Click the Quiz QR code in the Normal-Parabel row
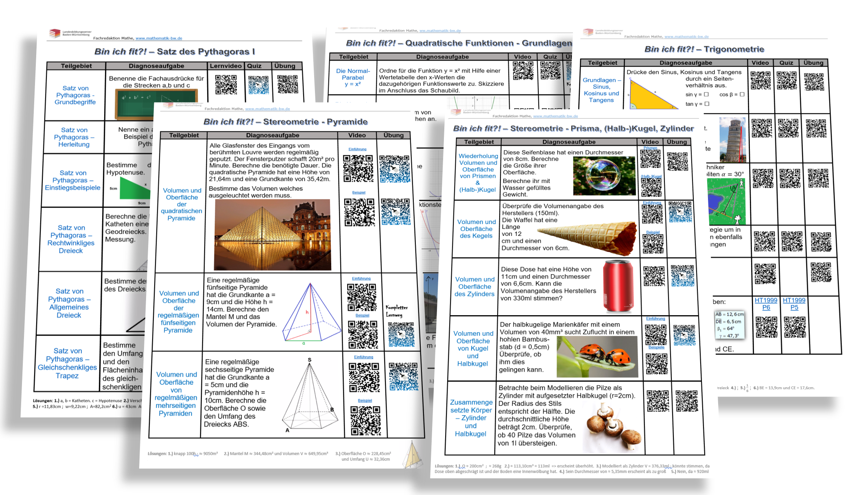863x495 pixels. point(550,70)
